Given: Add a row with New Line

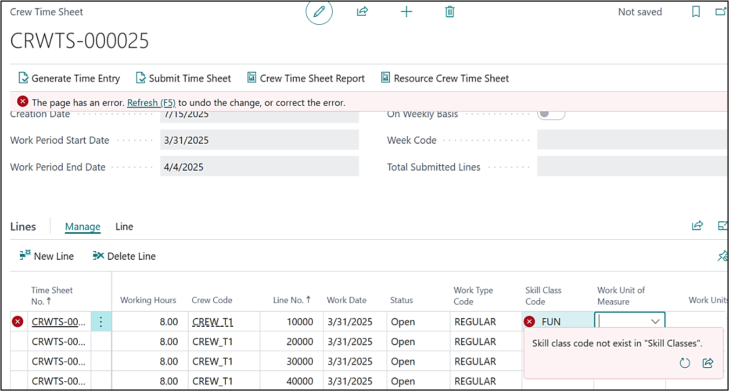Looking at the screenshot, I should click(x=47, y=256).
